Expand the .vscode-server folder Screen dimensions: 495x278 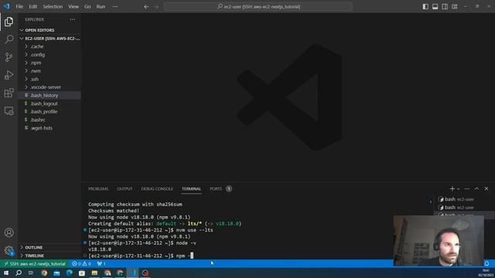[x=49, y=87]
